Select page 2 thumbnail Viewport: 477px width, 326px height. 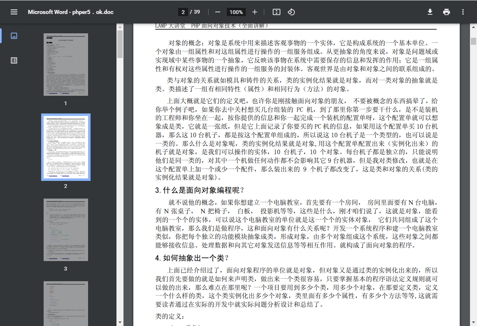[x=66, y=147]
